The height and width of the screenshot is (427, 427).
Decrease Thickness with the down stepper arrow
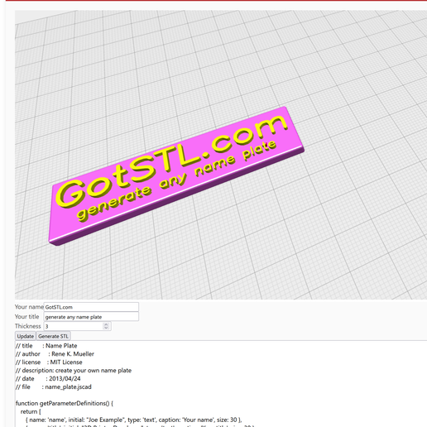(106, 329)
